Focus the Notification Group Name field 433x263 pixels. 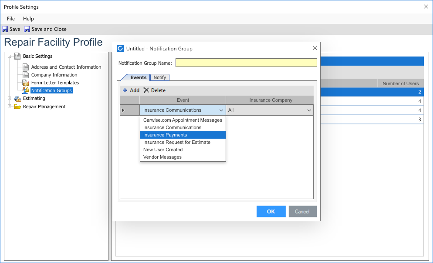click(246, 63)
